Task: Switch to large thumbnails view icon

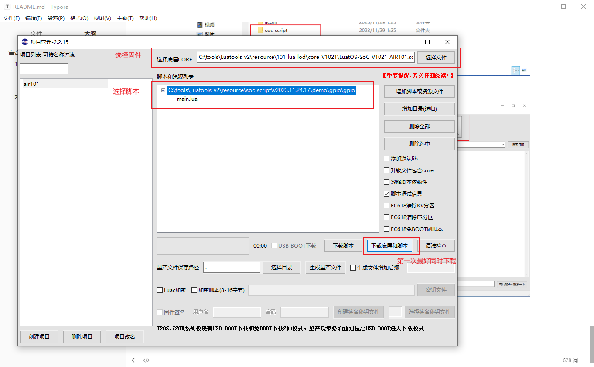Action: 525,70
